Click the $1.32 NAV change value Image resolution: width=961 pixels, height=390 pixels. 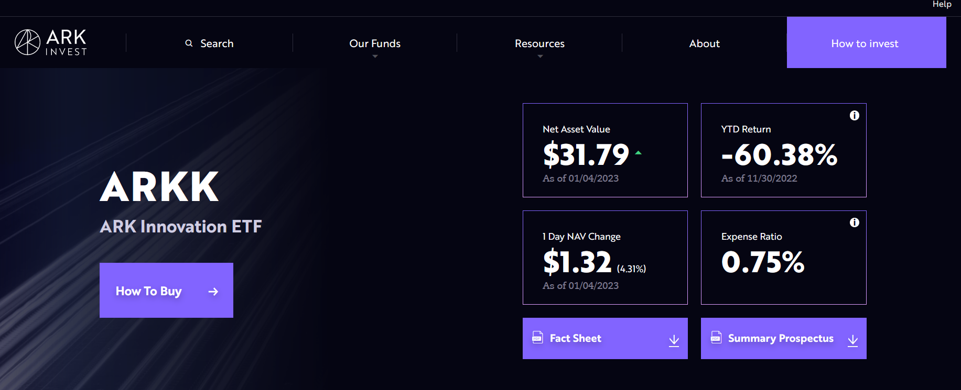click(x=577, y=262)
